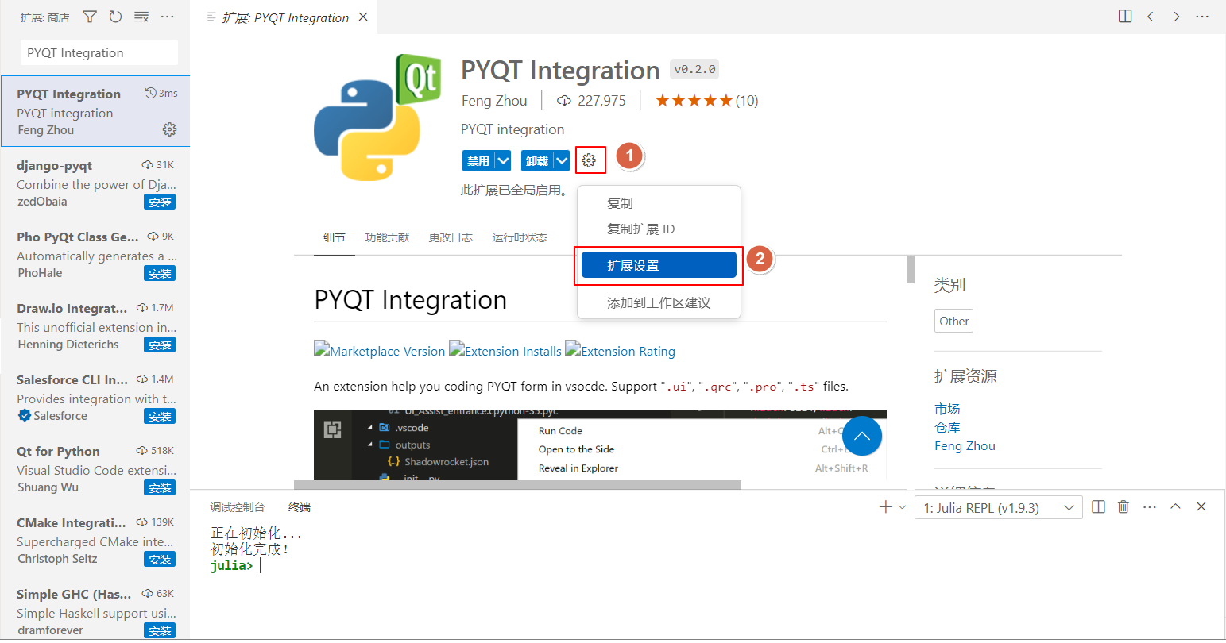The image size is (1226, 643).
Task: Click scroll-to-top round arrow button
Action: point(861,436)
